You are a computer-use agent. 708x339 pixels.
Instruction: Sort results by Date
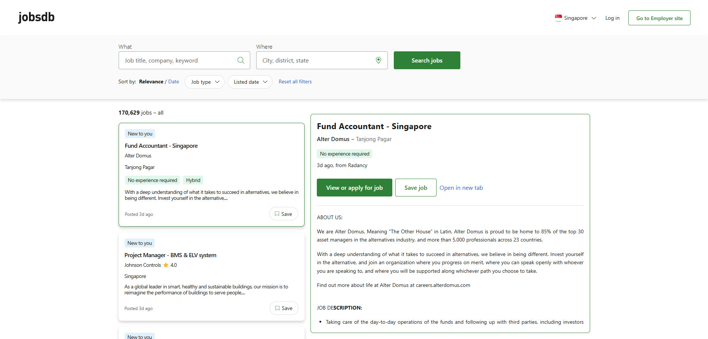(174, 81)
